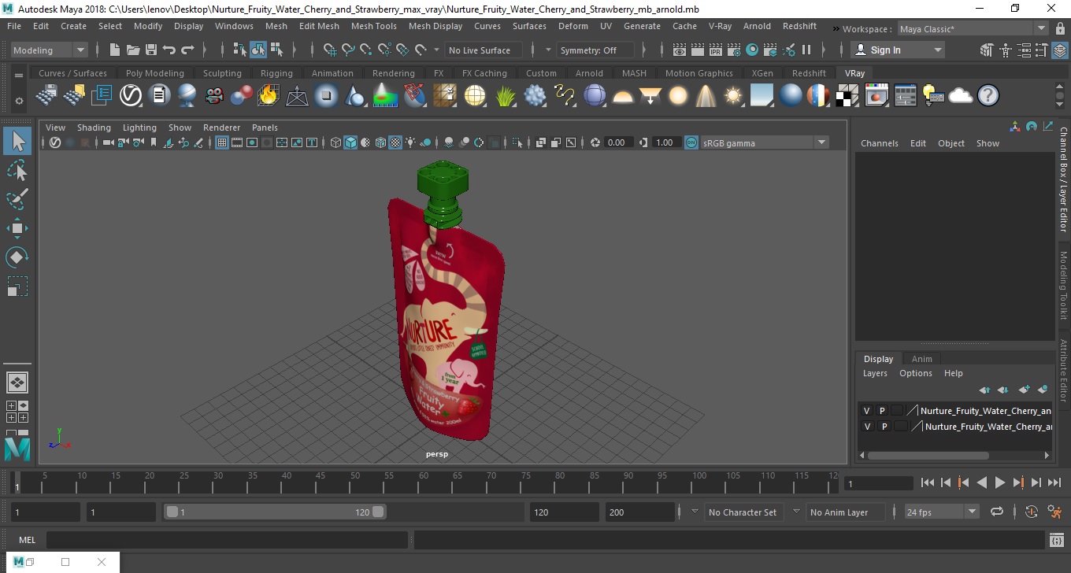Play the animation forwards
The image size is (1071, 573).
[x=999, y=482]
